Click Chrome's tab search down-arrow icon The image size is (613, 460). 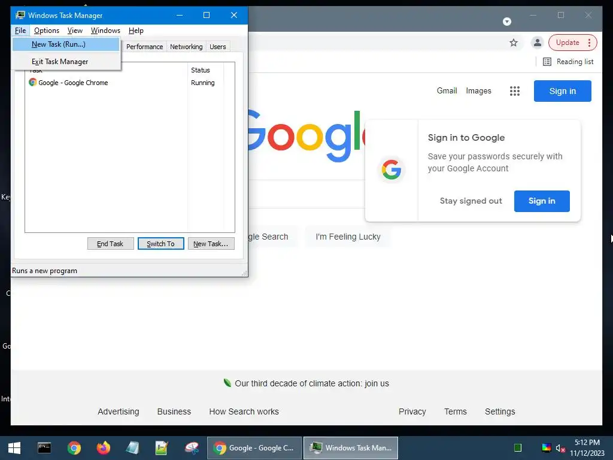[x=506, y=22]
